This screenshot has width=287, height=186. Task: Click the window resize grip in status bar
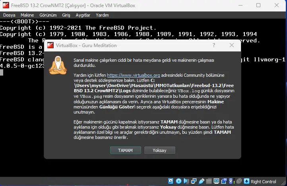(284, 183)
